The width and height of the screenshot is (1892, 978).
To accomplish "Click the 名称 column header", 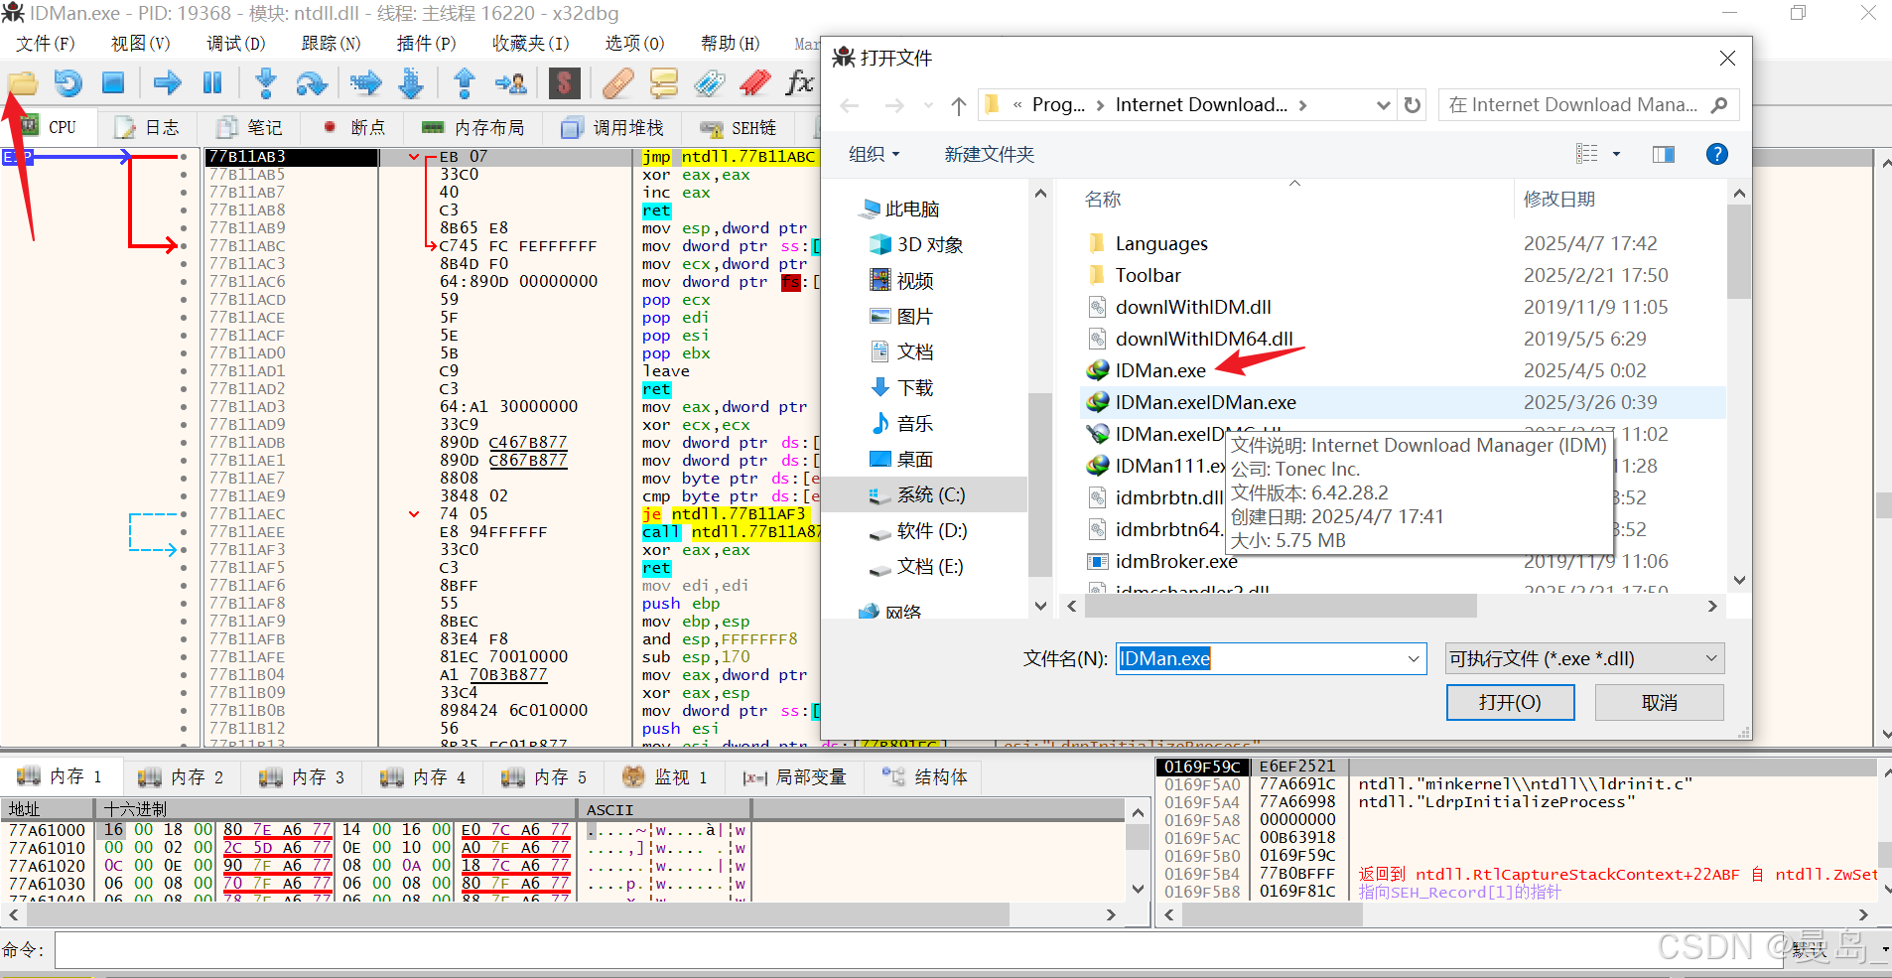I will (1103, 200).
